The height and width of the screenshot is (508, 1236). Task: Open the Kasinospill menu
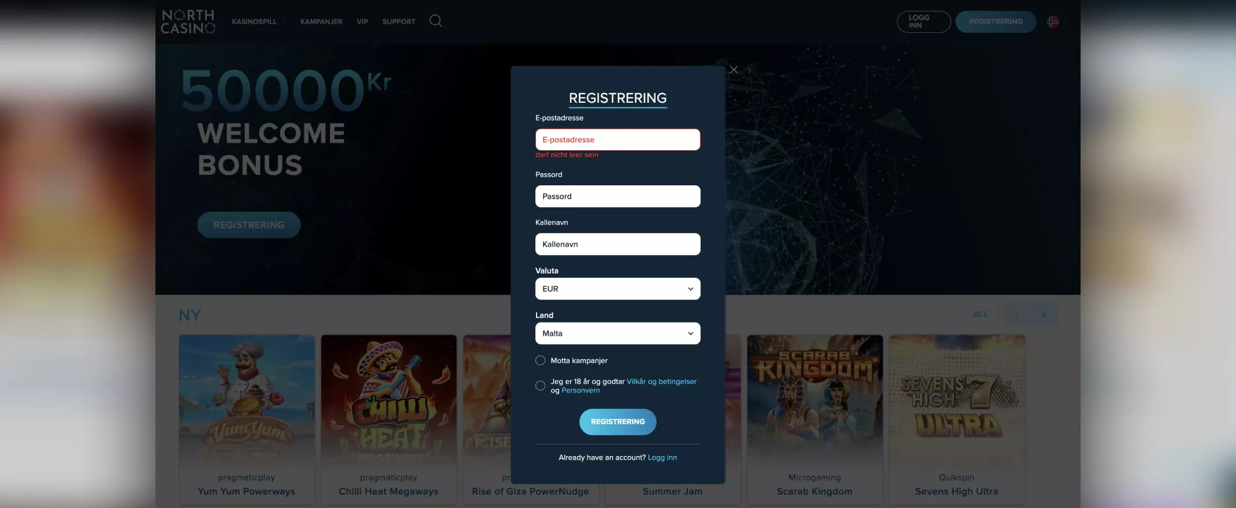(x=254, y=21)
